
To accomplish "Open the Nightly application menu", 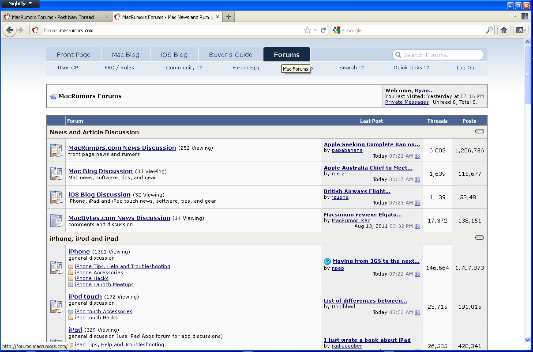I will [x=20, y=4].
